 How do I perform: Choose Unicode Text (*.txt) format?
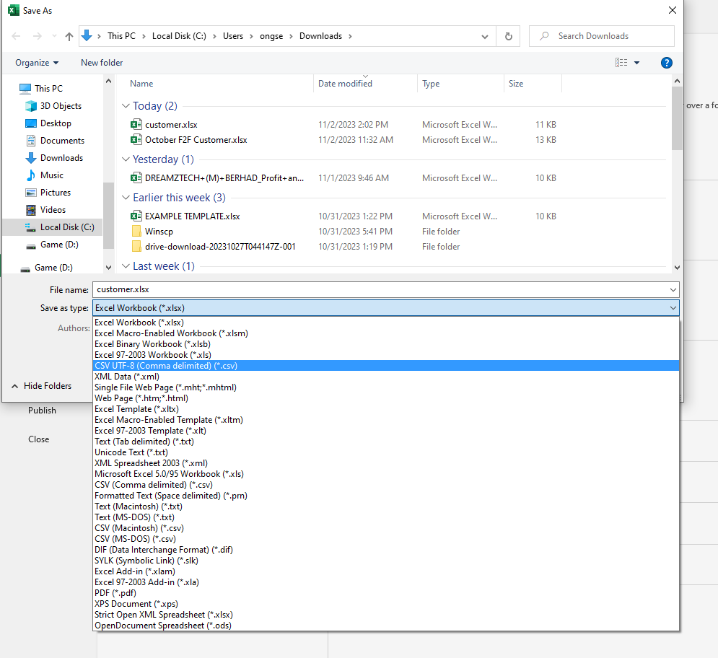point(385,452)
